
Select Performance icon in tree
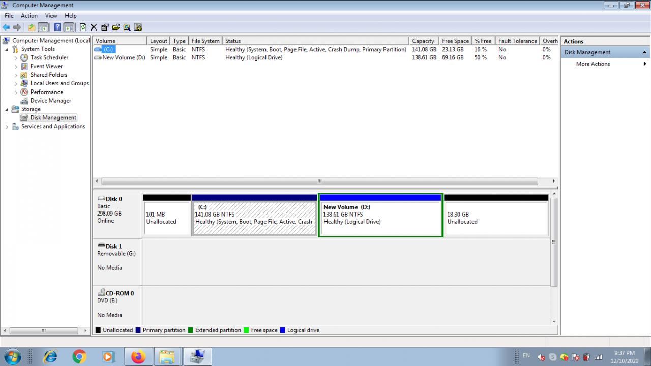[x=24, y=93]
